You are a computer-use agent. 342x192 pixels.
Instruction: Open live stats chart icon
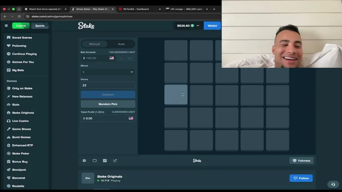coord(105,161)
